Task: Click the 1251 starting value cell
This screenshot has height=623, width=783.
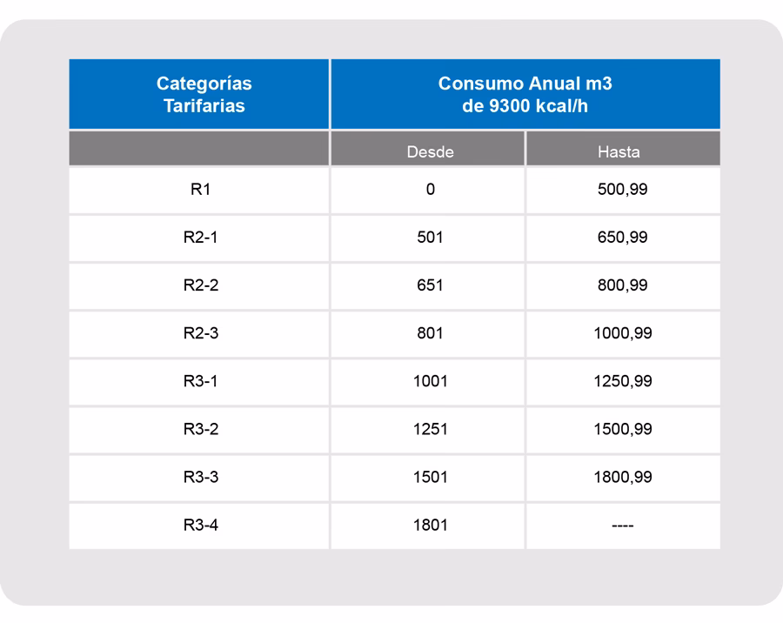Action: [x=430, y=429]
